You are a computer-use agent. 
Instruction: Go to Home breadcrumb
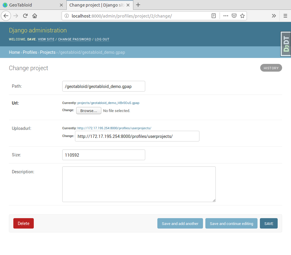[x=15, y=52]
